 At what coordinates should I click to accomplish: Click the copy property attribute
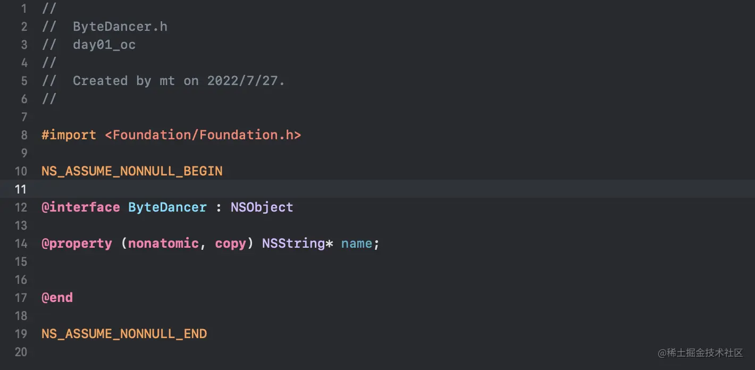tap(230, 243)
